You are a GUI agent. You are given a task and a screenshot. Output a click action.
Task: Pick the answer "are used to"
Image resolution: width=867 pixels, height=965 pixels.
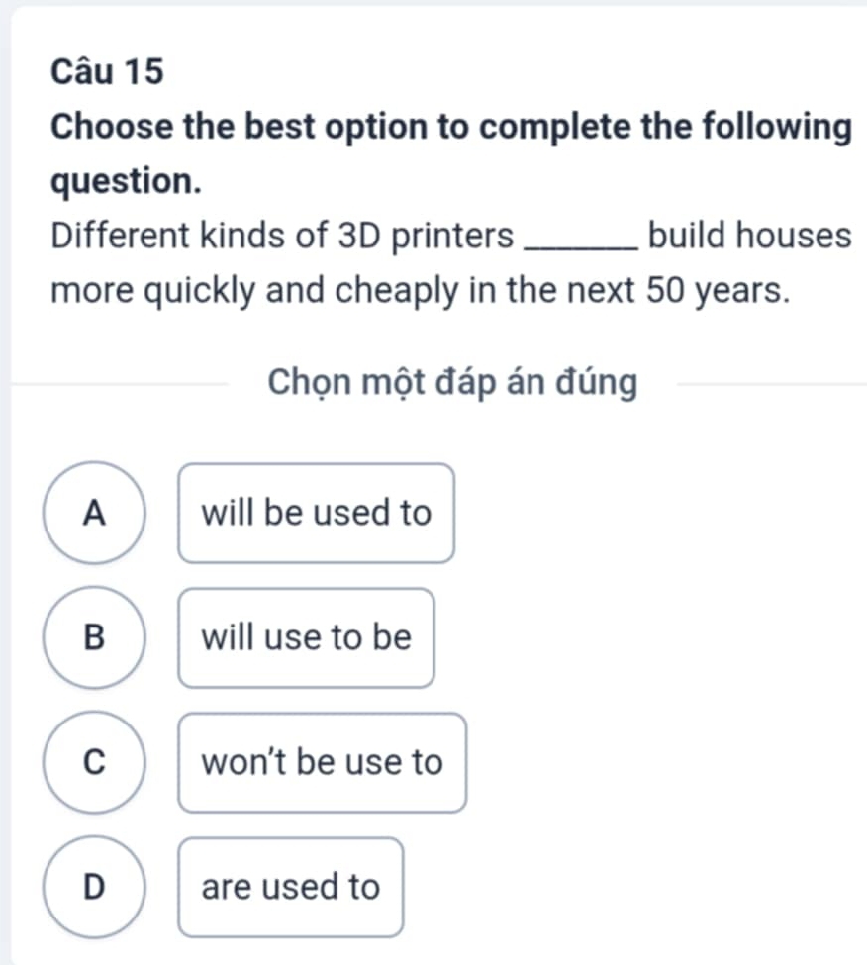click(x=290, y=887)
